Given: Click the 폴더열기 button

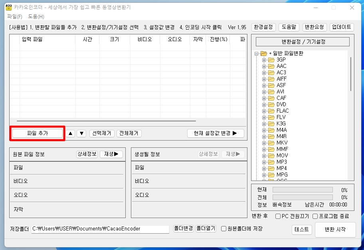Looking at the screenshot, I should tap(206, 228).
